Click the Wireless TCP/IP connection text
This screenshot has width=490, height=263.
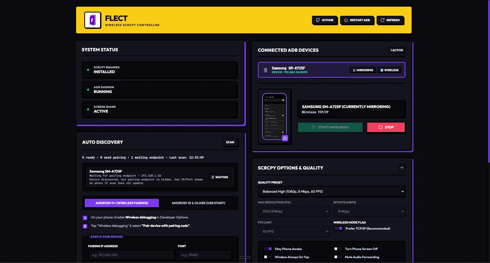point(315,112)
